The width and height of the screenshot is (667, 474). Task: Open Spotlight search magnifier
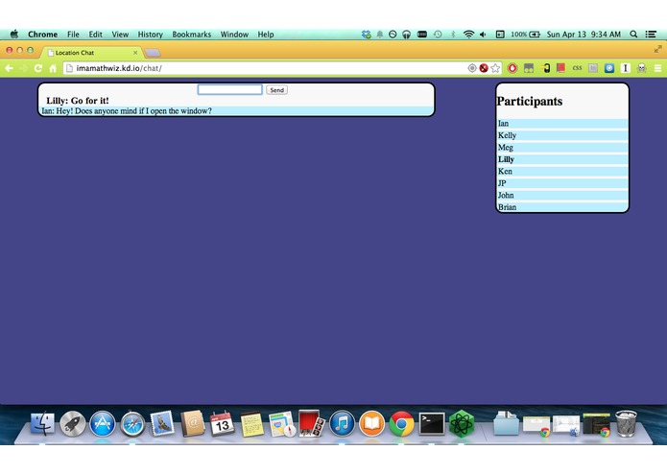[633, 34]
